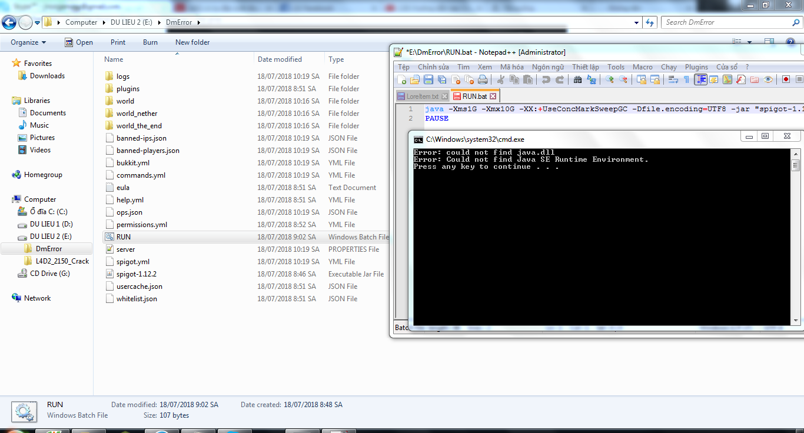This screenshot has width=804, height=433.
Task: Click Computer in the address bar breadcrumb
Action: pyautogui.click(x=81, y=22)
